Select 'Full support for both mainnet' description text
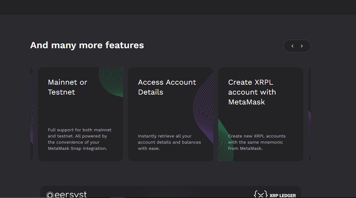 click(80, 139)
